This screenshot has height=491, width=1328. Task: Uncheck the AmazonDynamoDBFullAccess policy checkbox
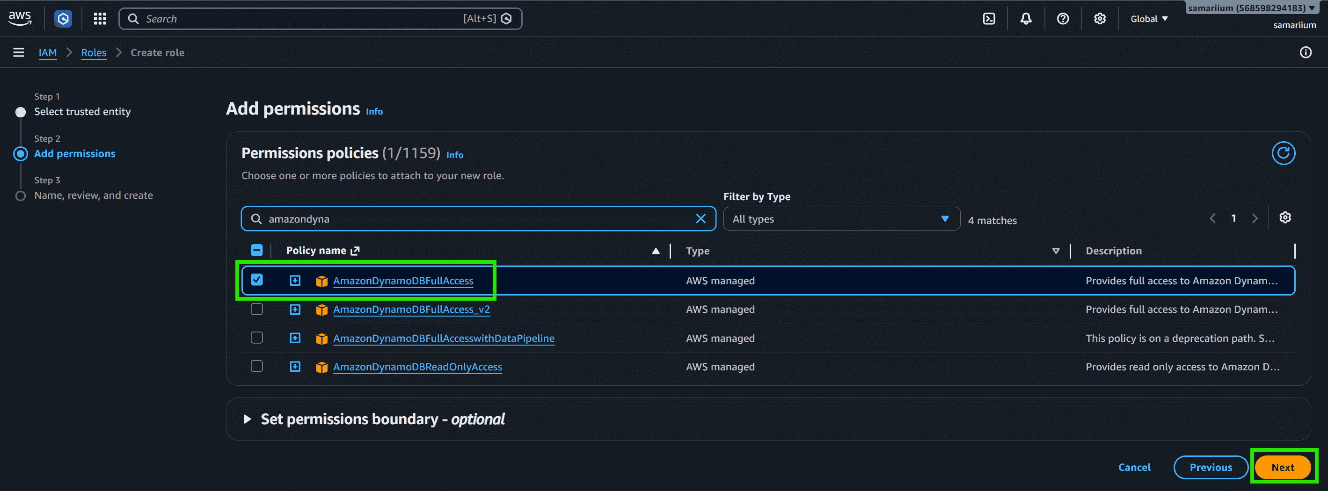pos(257,280)
